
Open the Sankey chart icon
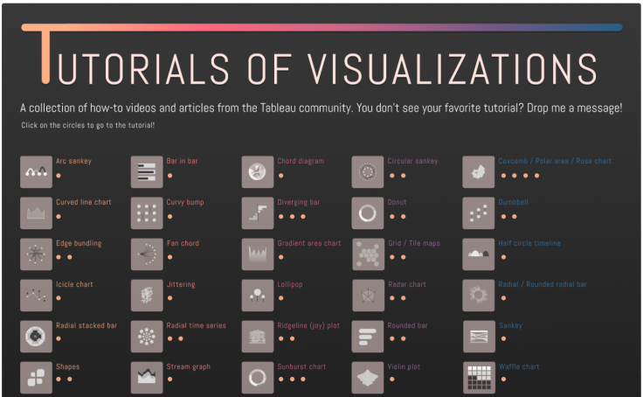(479, 337)
